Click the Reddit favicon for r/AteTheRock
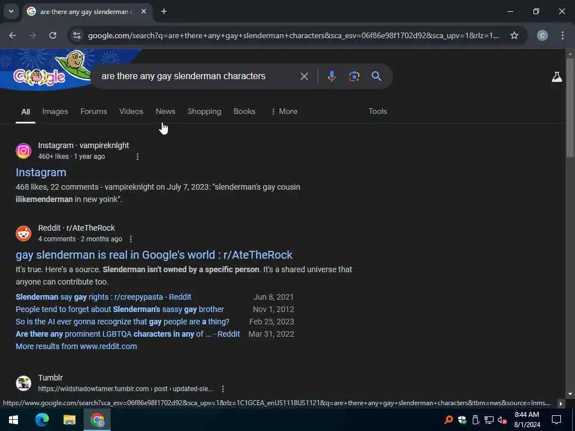The image size is (575, 431). click(x=24, y=233)
